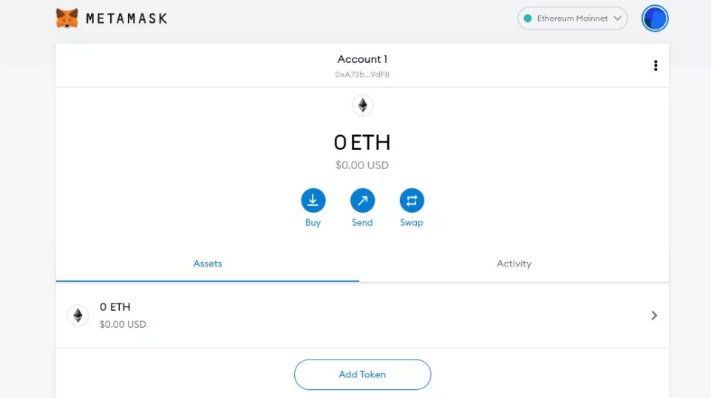Copy the Account 1 address 0xA73b...9dF8
This screenshot has width=711, height=398.
coord(362,75)
